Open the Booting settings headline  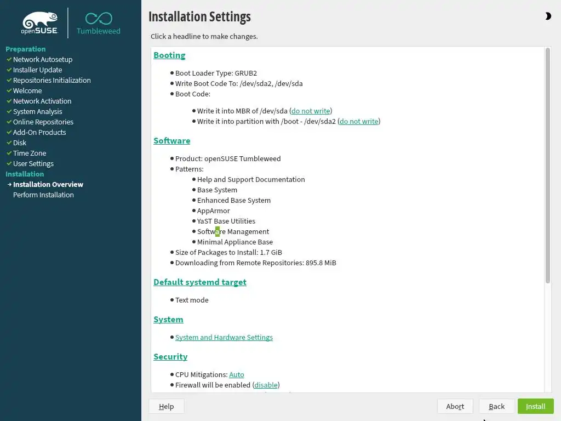[x=169, y=55]
